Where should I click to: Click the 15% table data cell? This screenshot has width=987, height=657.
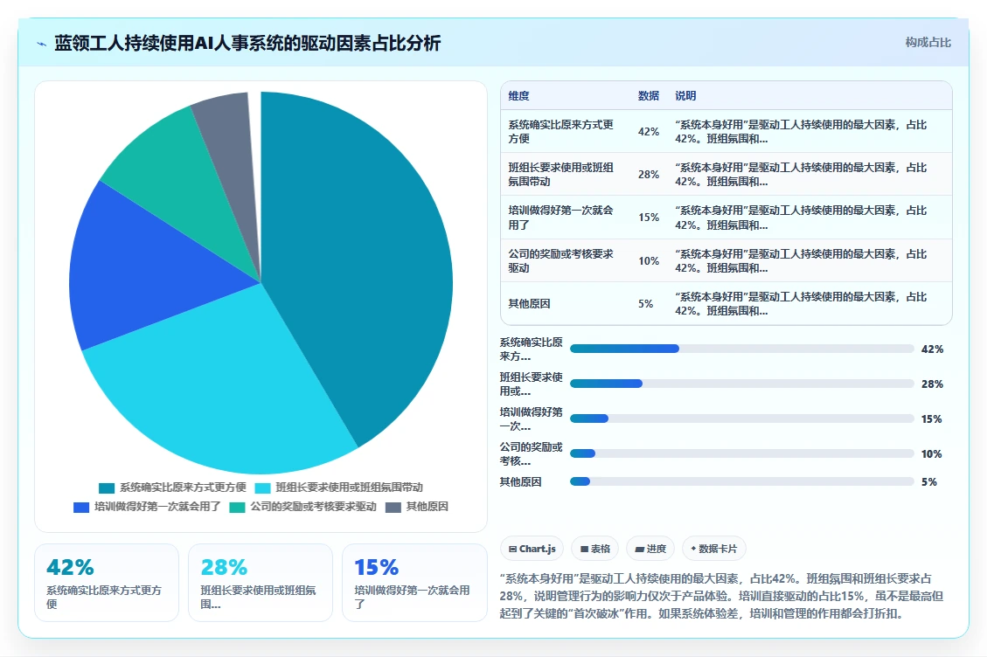click(649, 218)
